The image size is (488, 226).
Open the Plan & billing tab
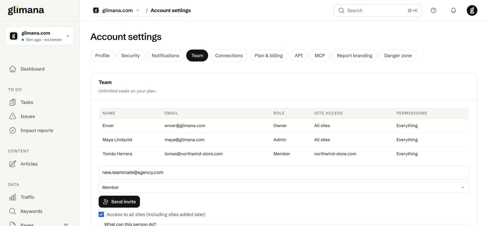point(269,56)
